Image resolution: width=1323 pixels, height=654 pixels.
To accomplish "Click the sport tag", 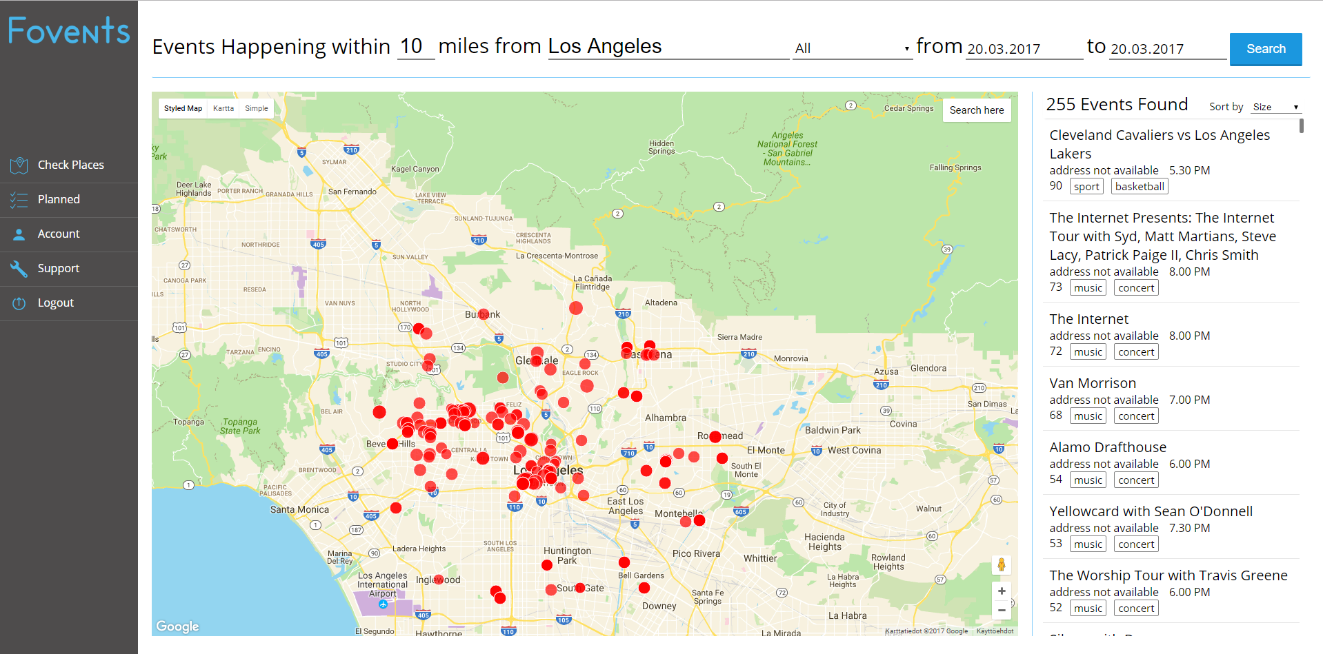I will tap(1086, 186).
